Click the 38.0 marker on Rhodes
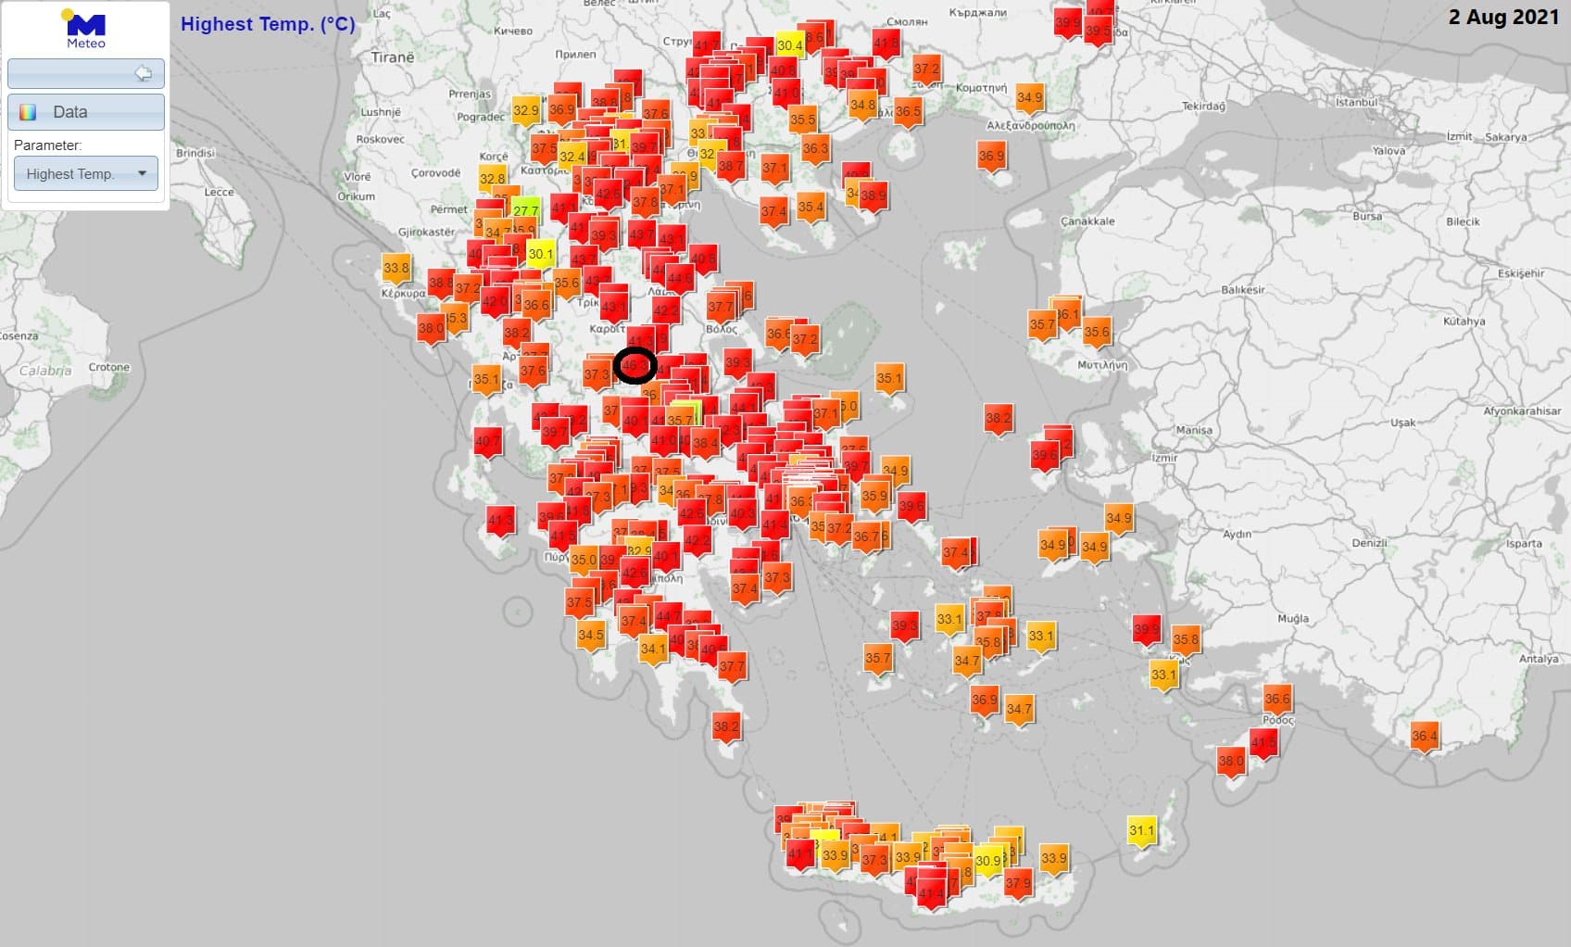The image size is (1571, 947). [x=1230, y=762]
